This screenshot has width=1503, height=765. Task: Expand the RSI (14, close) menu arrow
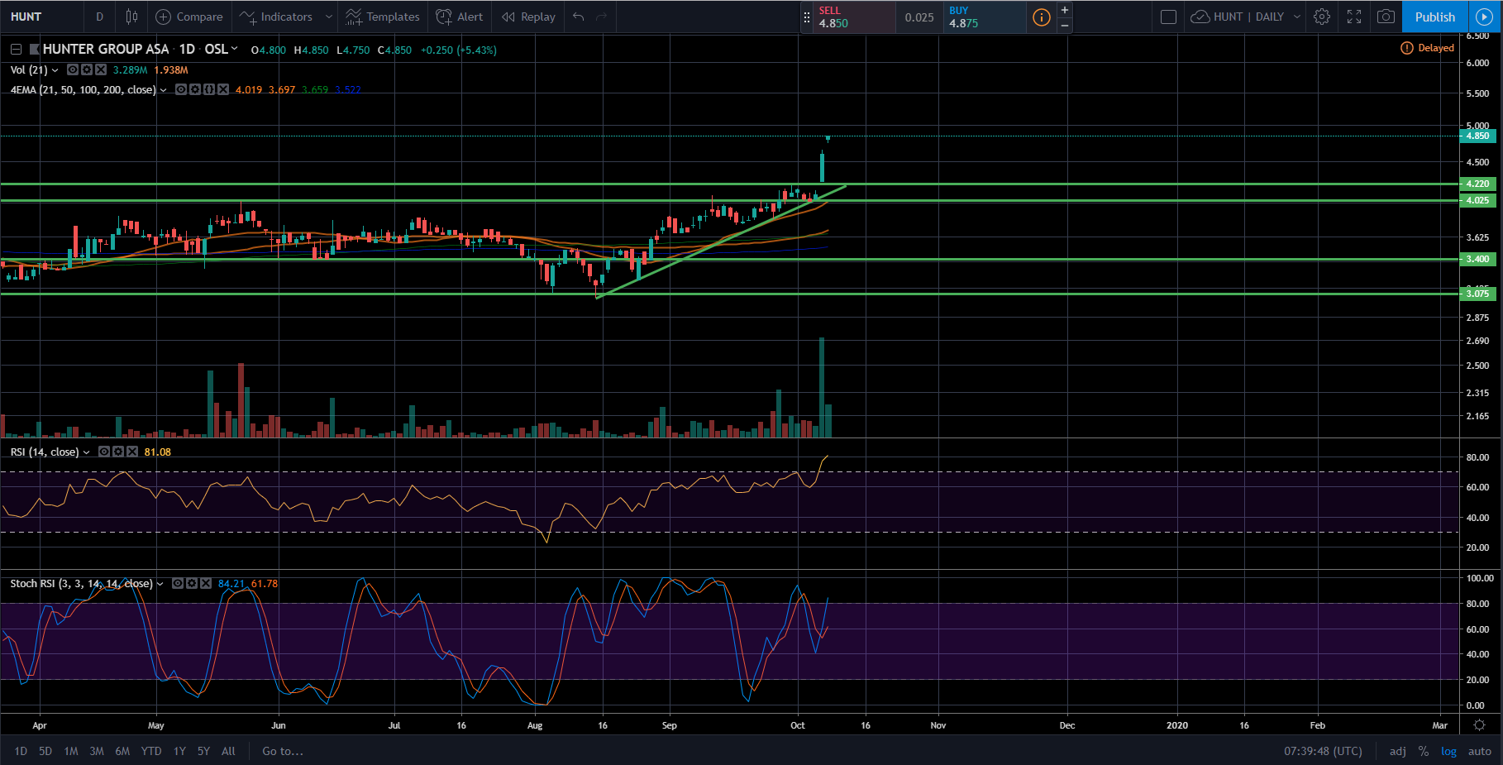coord(86,452)
